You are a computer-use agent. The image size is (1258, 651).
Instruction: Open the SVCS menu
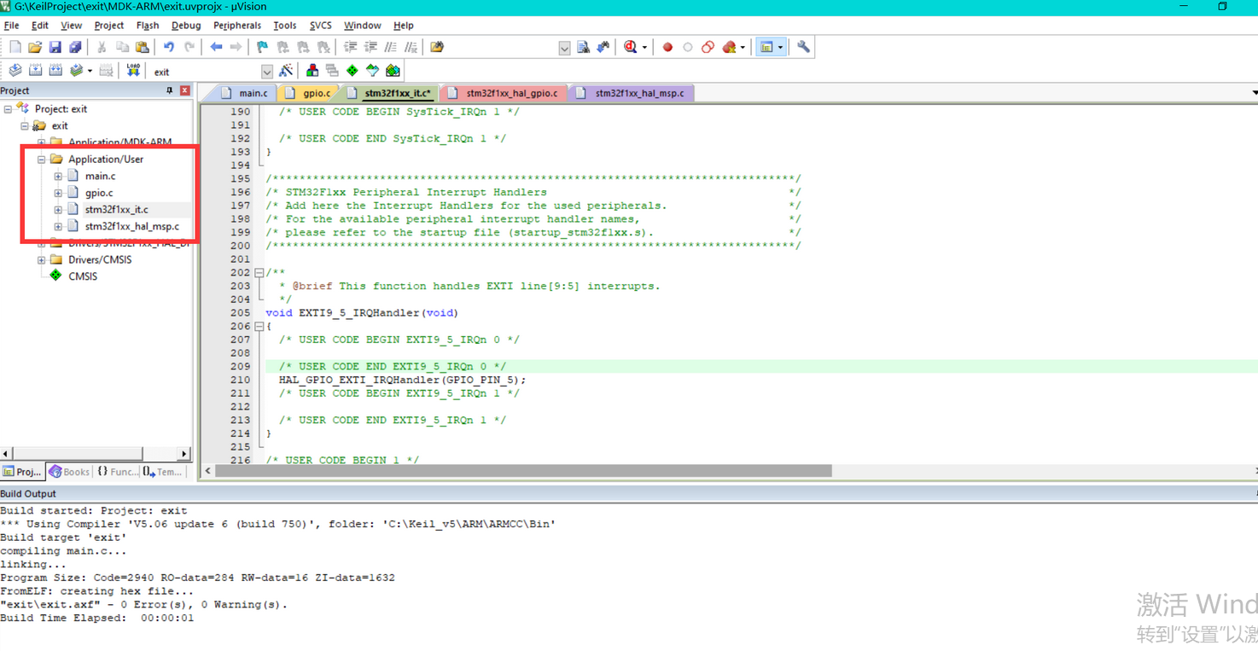click(321, 26)
